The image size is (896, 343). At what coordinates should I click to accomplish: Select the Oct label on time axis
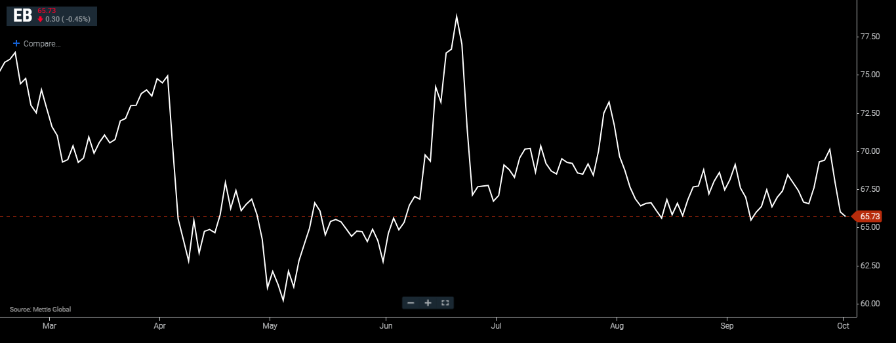point(844,325)
